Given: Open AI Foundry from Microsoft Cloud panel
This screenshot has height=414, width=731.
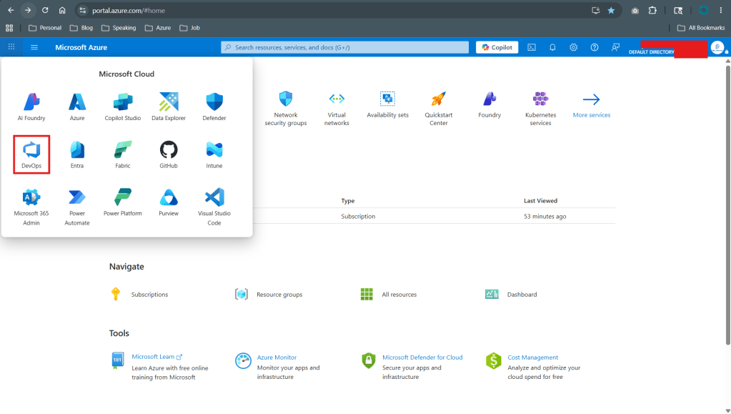Looking at the screenshot, I should coord(31,107).
